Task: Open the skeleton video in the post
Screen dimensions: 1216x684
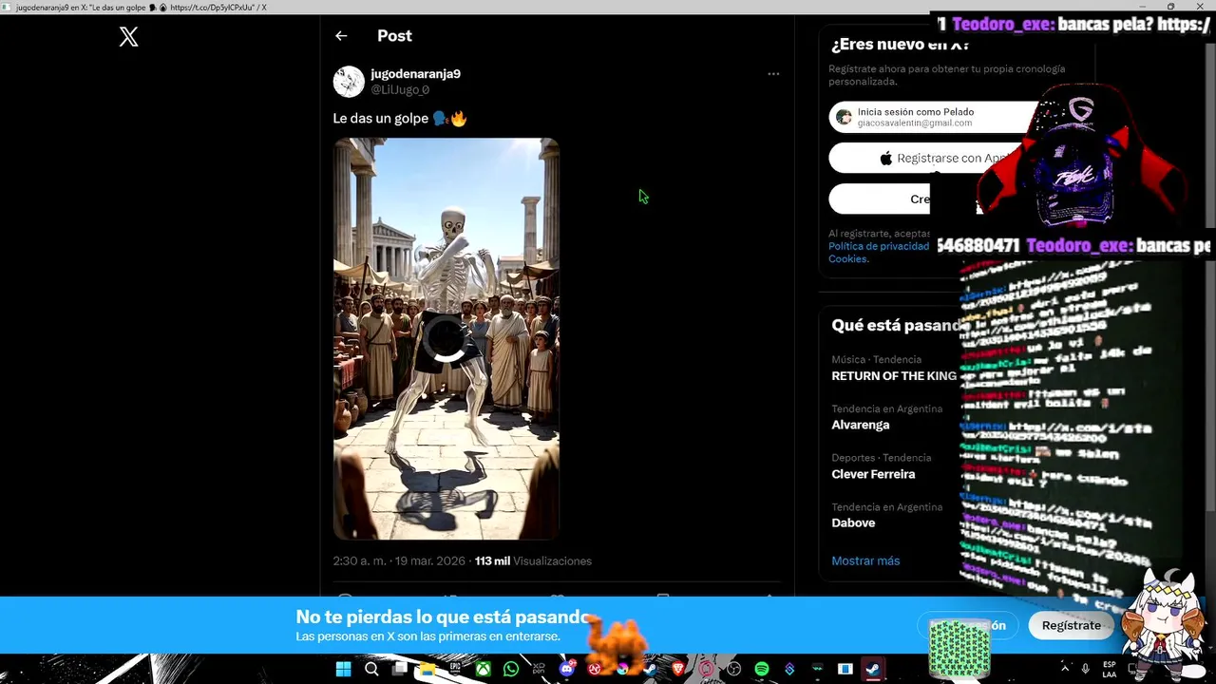Action: [x=446, y=338]
